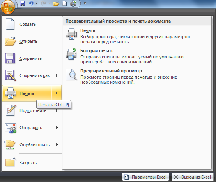Click the open folder icon beside Открыть
Image resolution: width=216 pixels, height=182 pixels.
10,41
